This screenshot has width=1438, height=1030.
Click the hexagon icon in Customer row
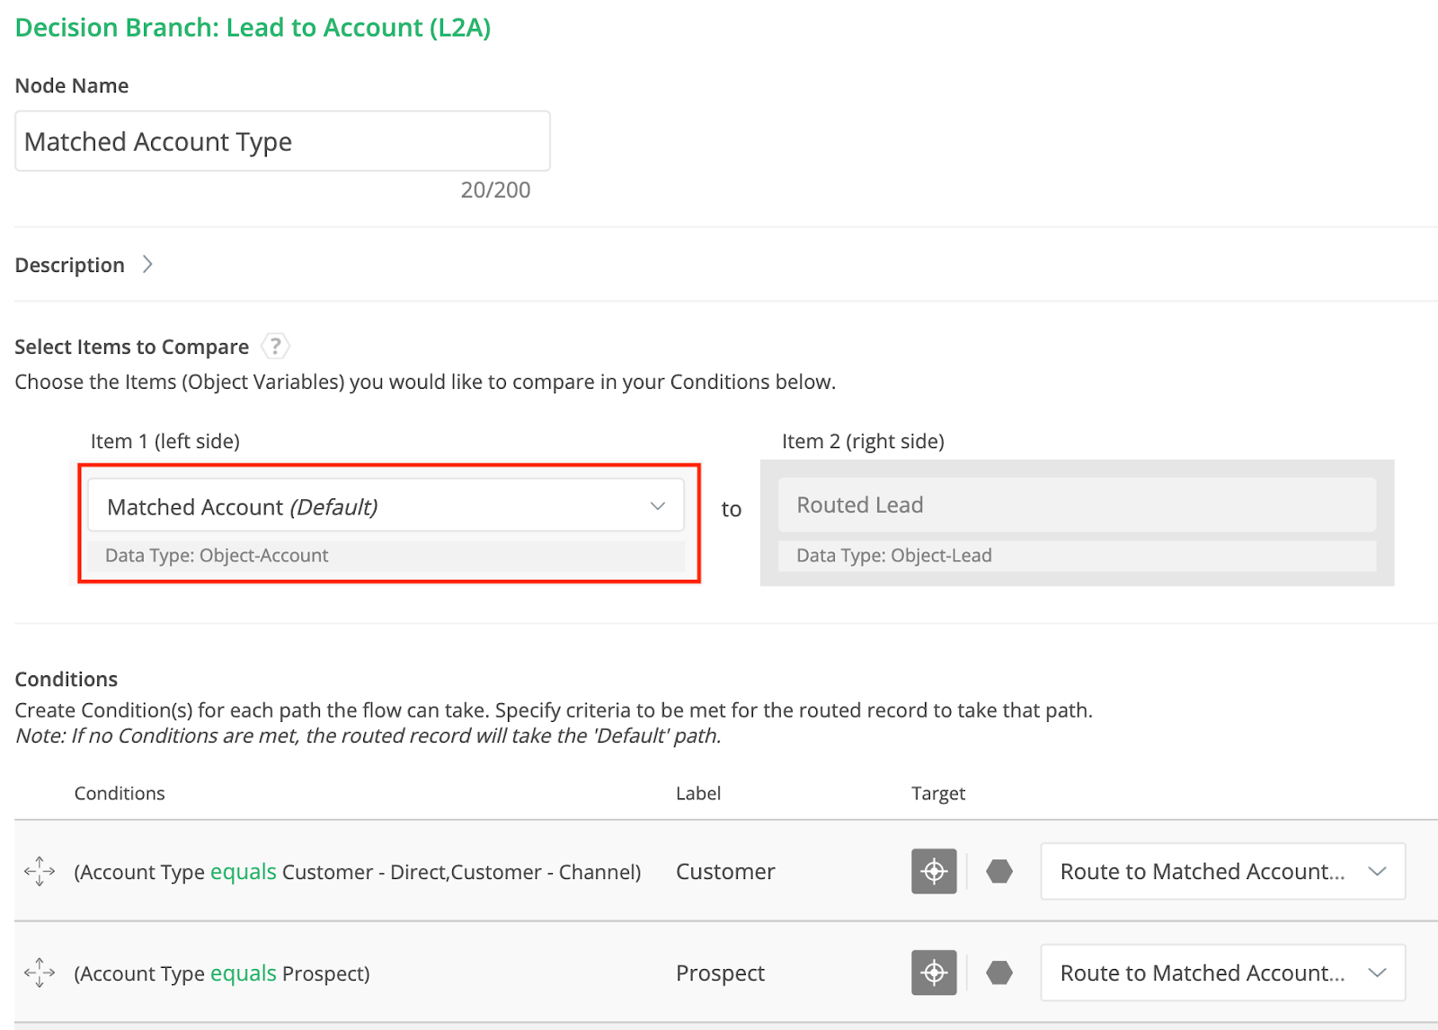(x=999, y=871)
